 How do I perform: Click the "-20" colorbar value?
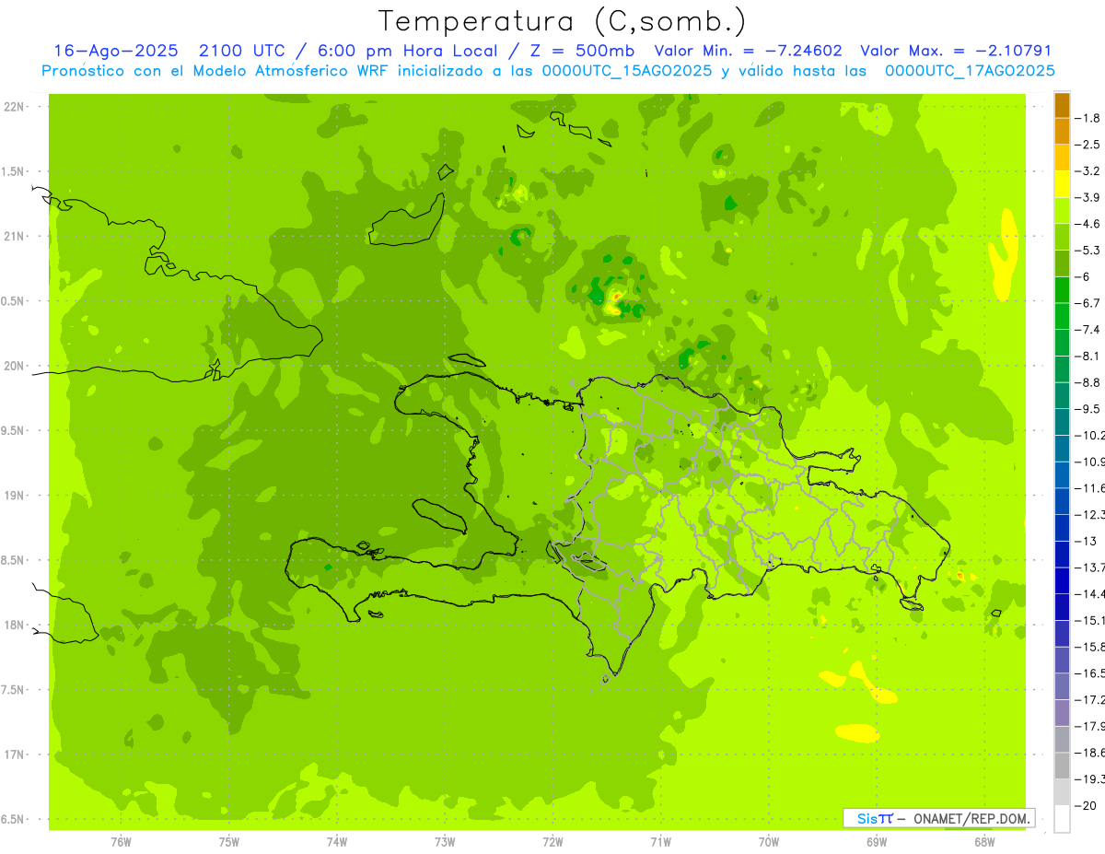pos(1088,805)
